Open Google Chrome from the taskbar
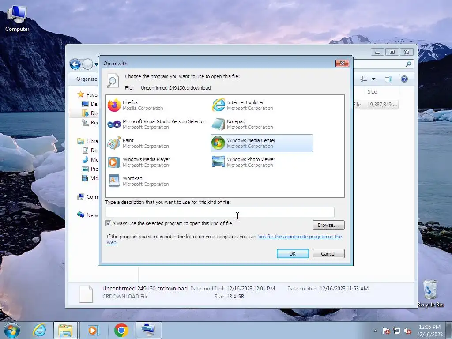Screen dimensions: 452x339 tap(121, 330)
